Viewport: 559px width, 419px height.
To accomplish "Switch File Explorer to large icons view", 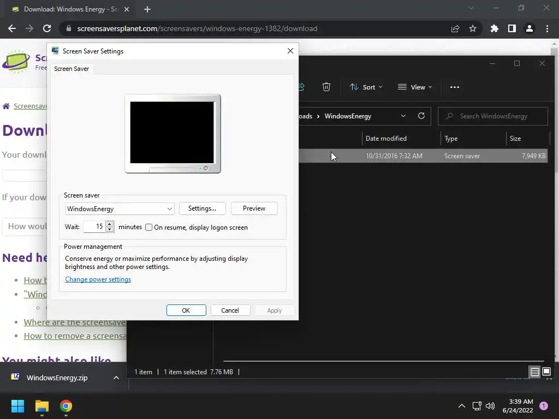I will (546, 372).
